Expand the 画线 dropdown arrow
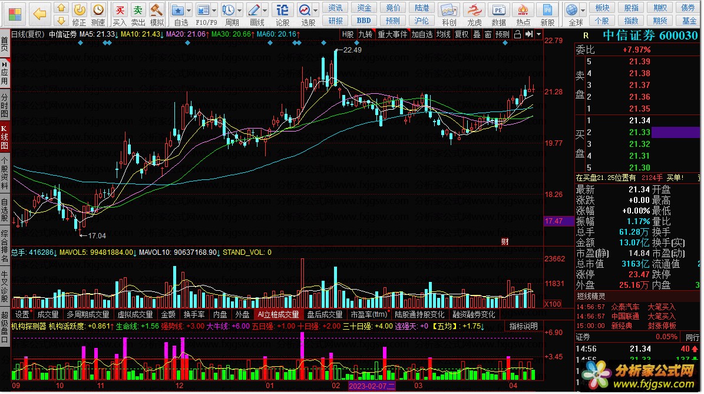Image resolution: width=704 pixels, height=394 pixels. [265, 10]
